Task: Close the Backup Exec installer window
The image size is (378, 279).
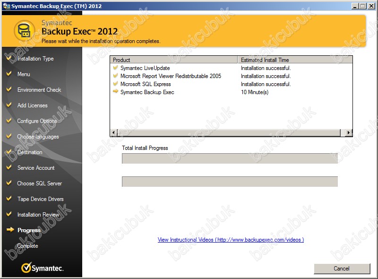Action: point(371,6)
